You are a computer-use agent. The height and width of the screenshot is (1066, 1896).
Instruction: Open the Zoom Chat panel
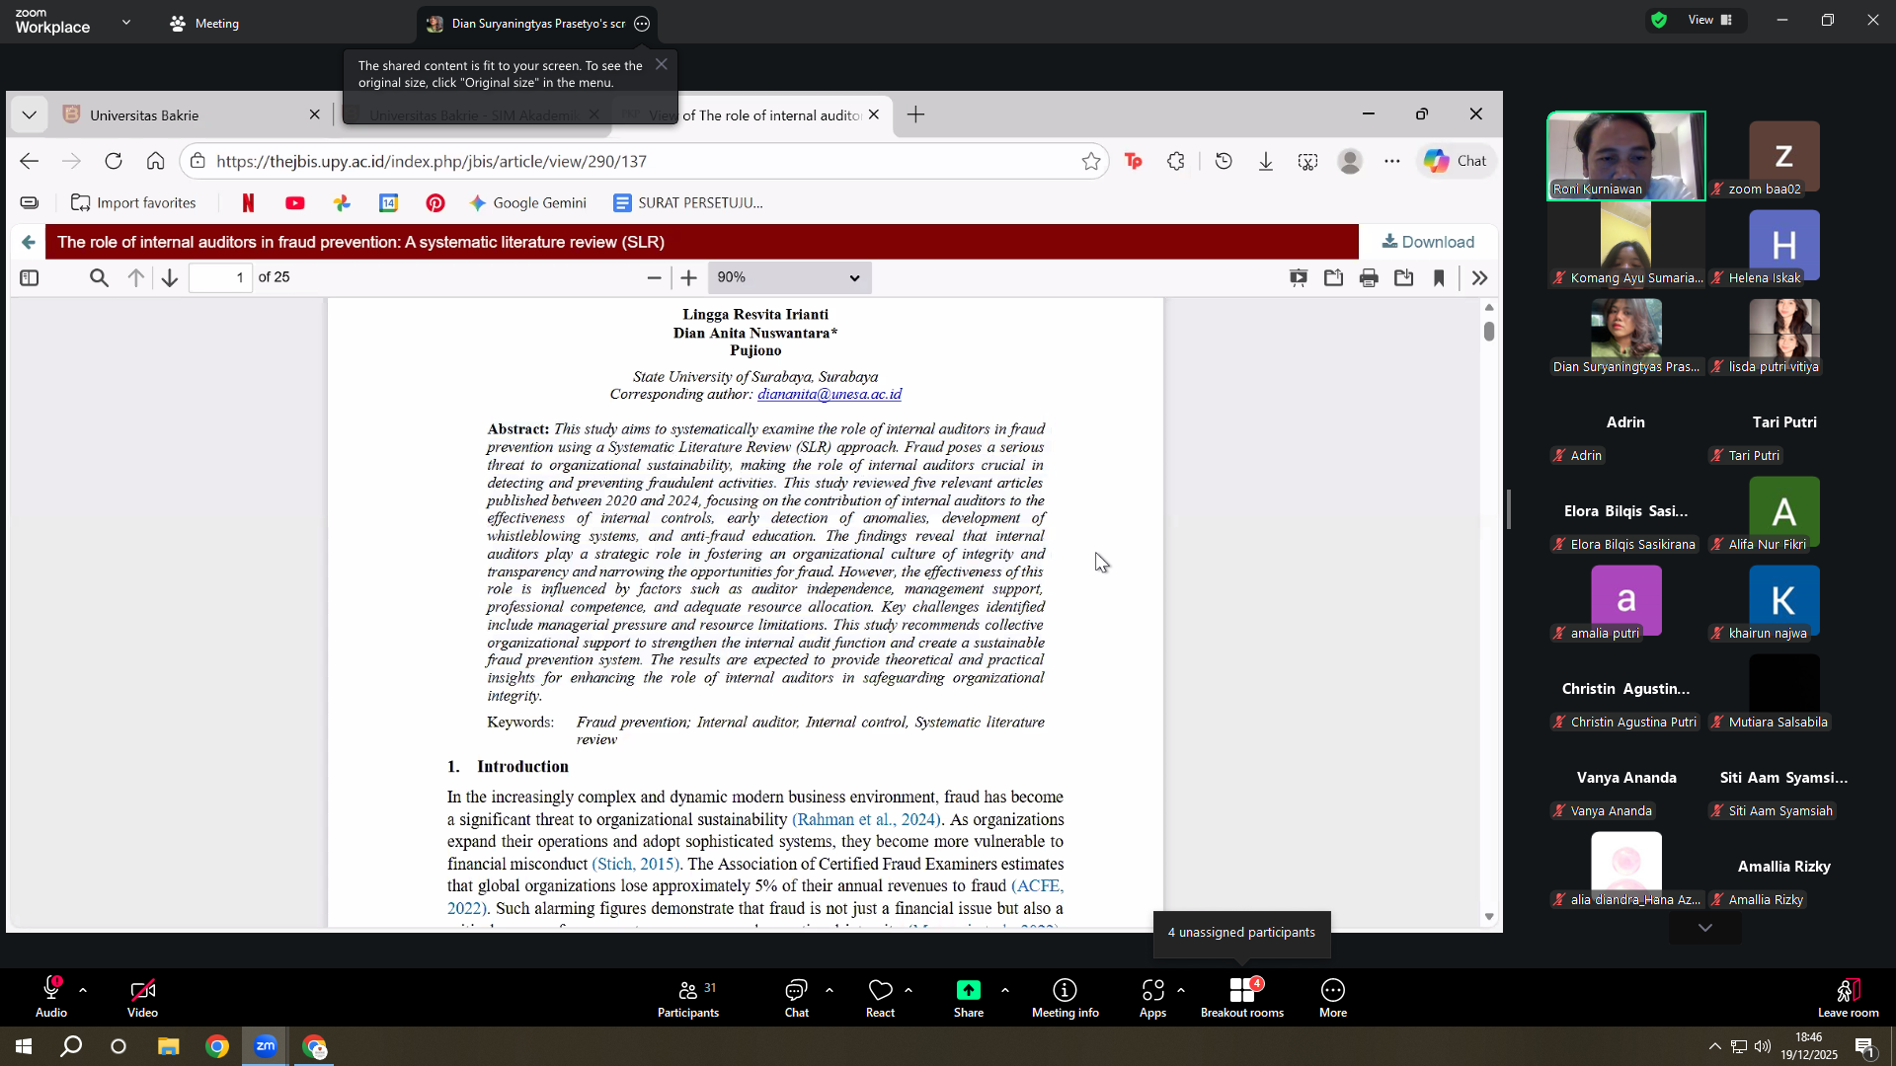point(796,997)
